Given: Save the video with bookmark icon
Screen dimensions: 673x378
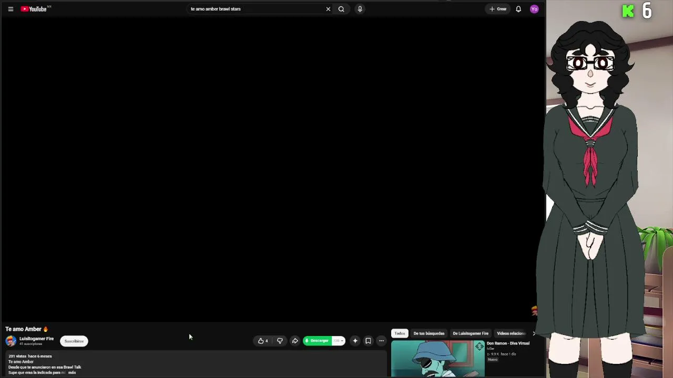Looking at the screenshot, I should (x=368, y=341).
